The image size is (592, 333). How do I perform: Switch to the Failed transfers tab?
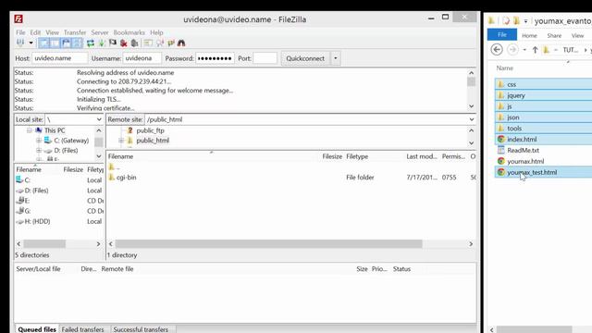point(82,329)
